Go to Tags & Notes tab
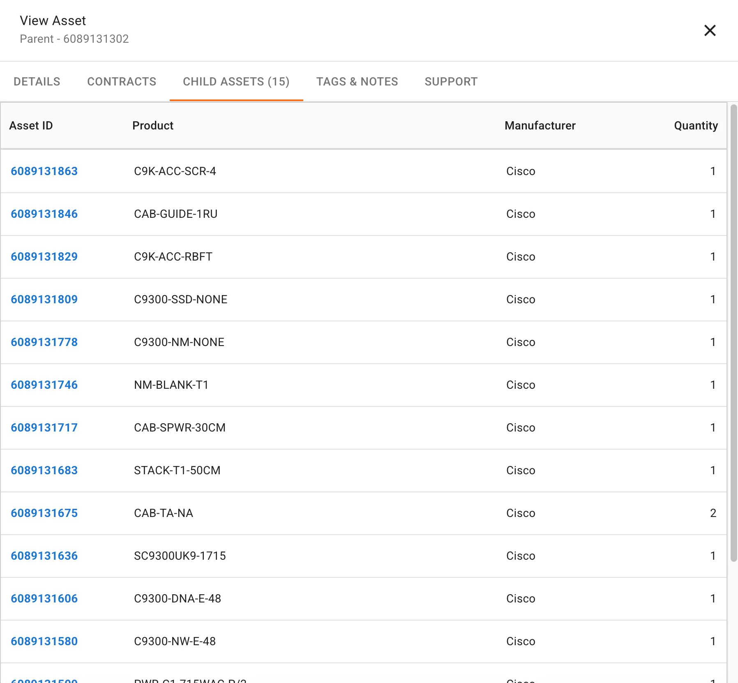The width and height of the screenshot is (738, 683). (x=357, y=81)
